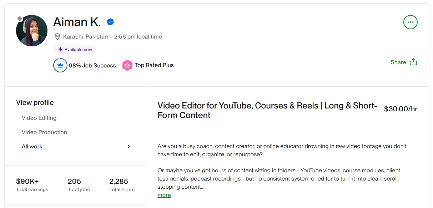The width and height of the screenshot is (433, 208).
Task: Click the Video Editor for YouTube title
Action: (x=267, y=111)
